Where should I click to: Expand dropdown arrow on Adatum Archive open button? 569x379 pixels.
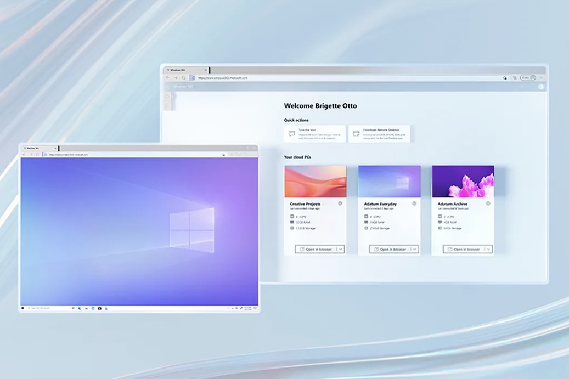pyautogui.click(x=489, y=249)
